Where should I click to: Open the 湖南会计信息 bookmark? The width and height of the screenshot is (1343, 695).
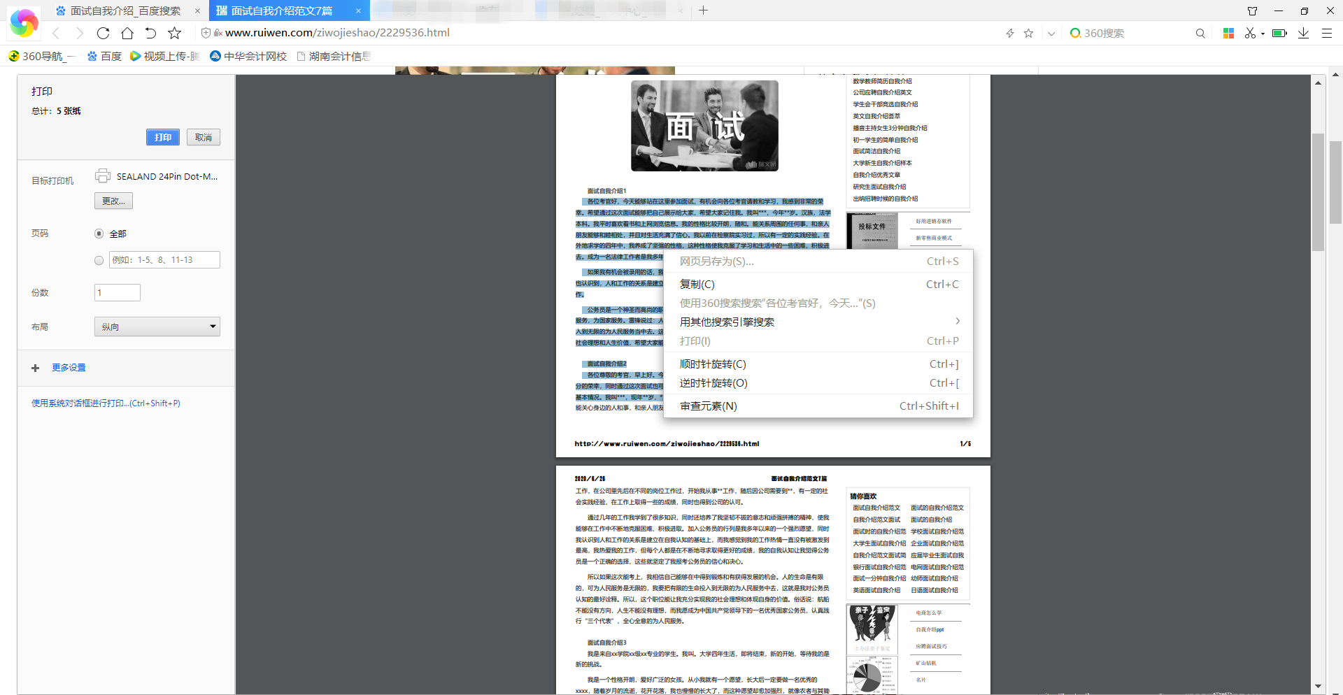pos(334,56)
